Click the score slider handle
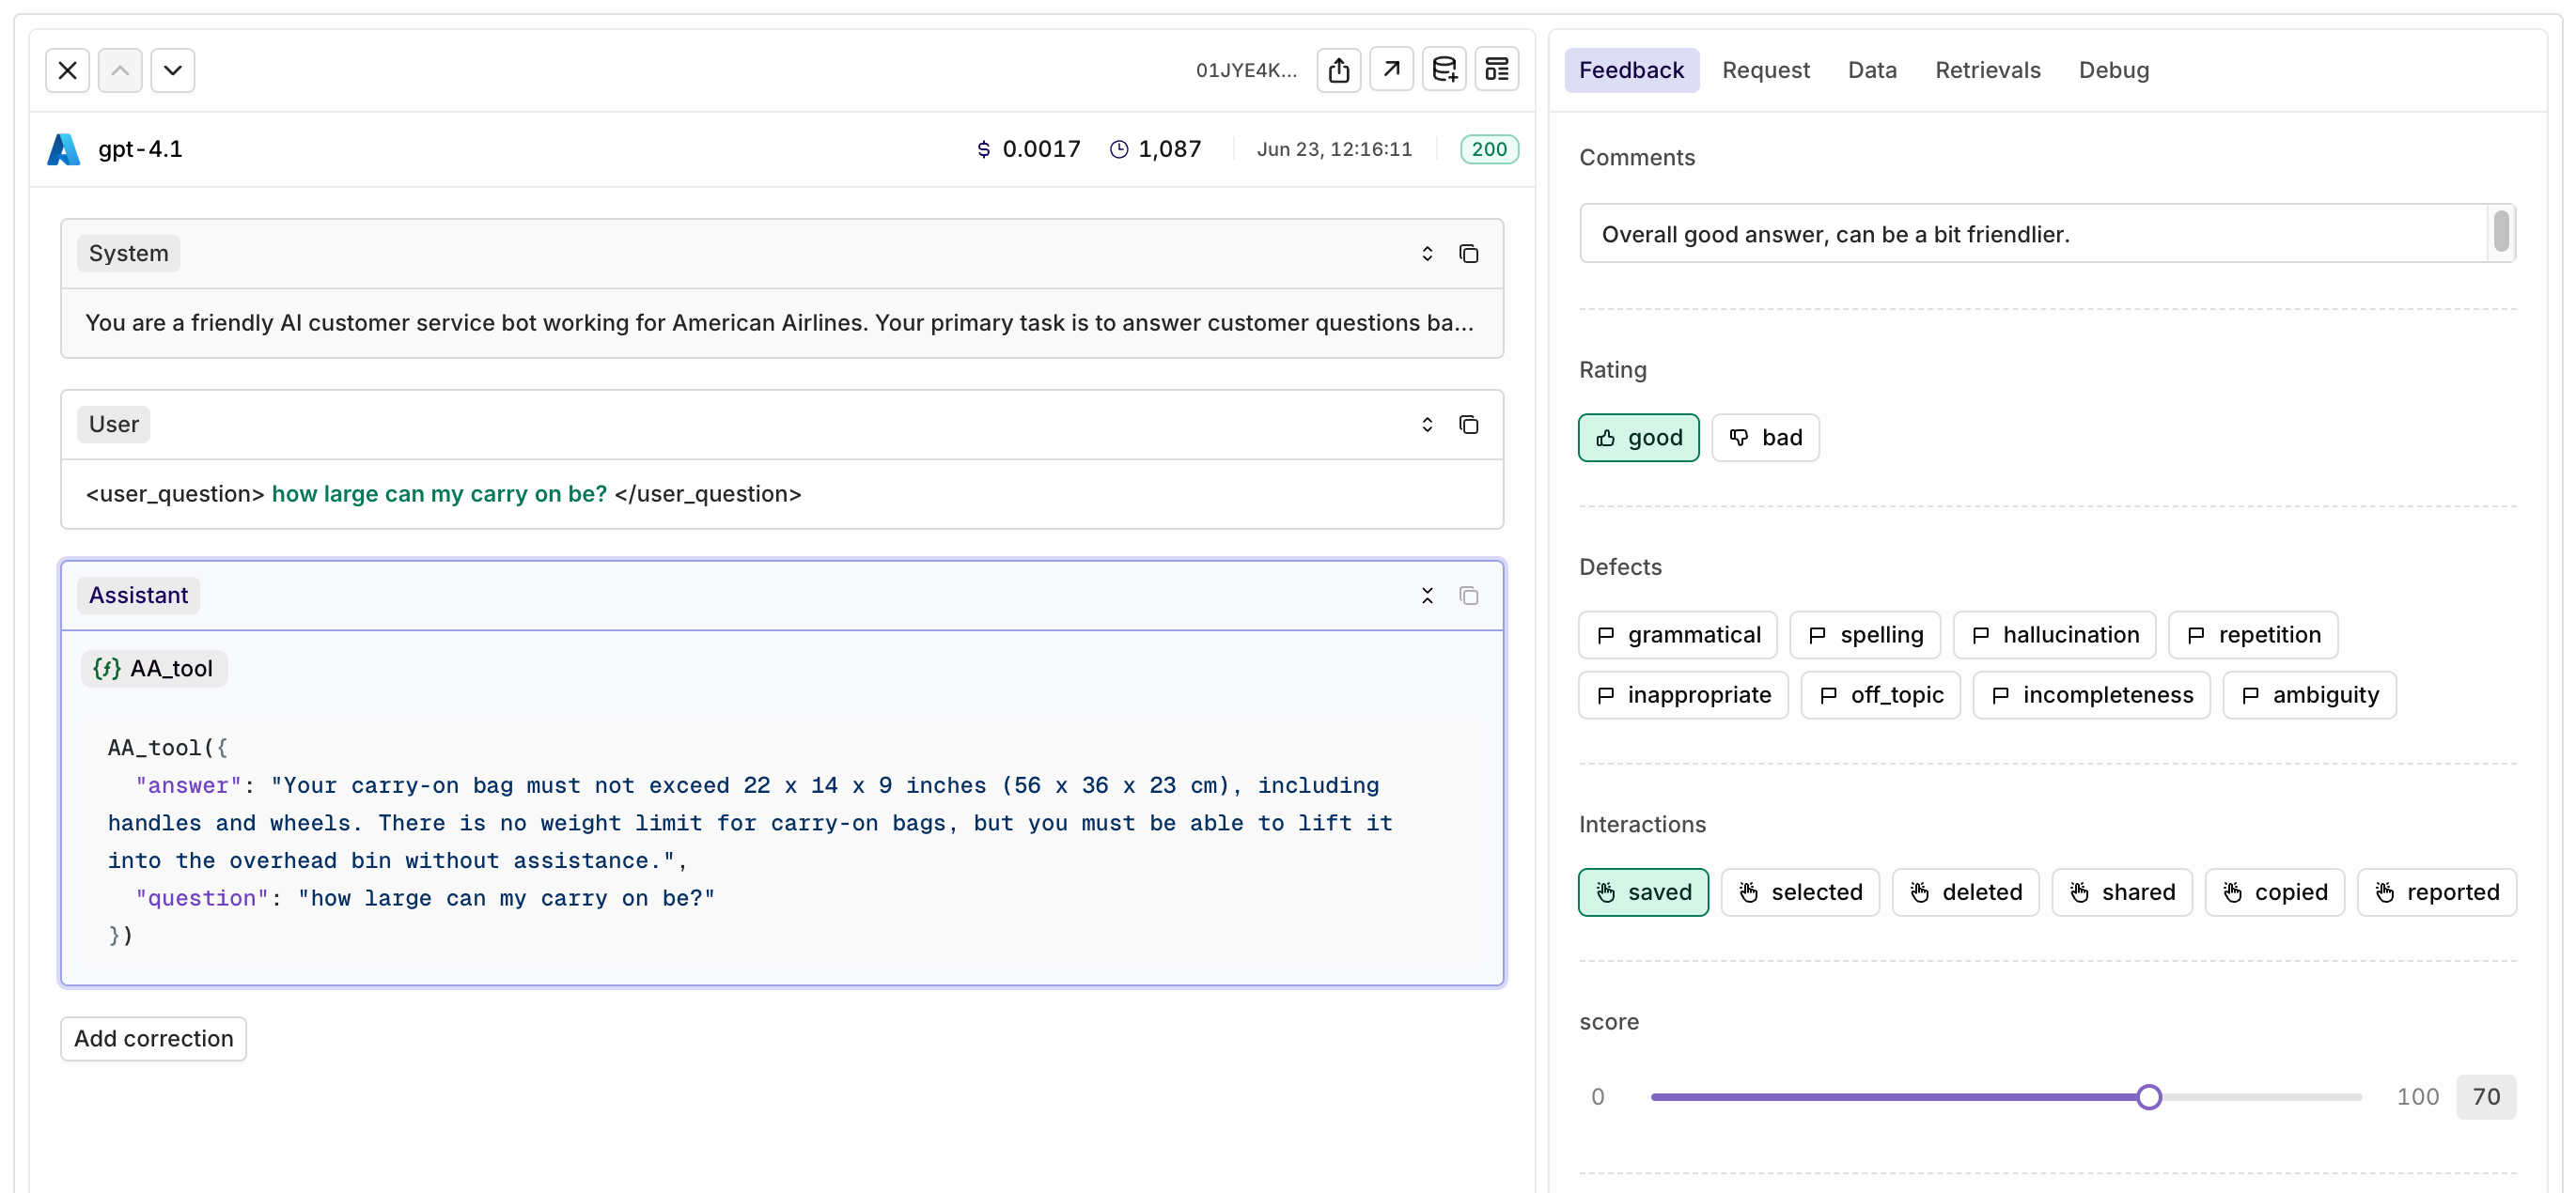This screenshot has width=2576, height=1193. [2148, 1097]
